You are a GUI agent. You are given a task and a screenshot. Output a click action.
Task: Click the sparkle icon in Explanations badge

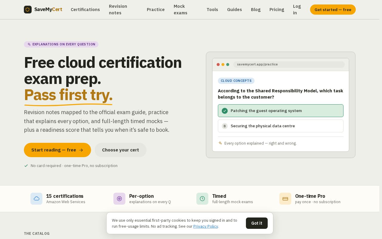[x=29, y=44]
